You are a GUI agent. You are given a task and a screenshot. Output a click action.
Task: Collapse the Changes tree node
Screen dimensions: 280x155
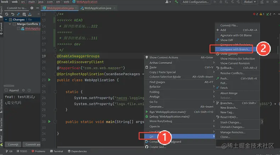[6, 19]
